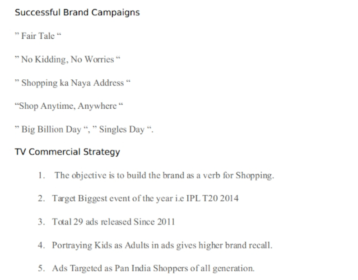Click Shopping ka Naya Address line
Screen dimensions: 358x280
point(73,83)
